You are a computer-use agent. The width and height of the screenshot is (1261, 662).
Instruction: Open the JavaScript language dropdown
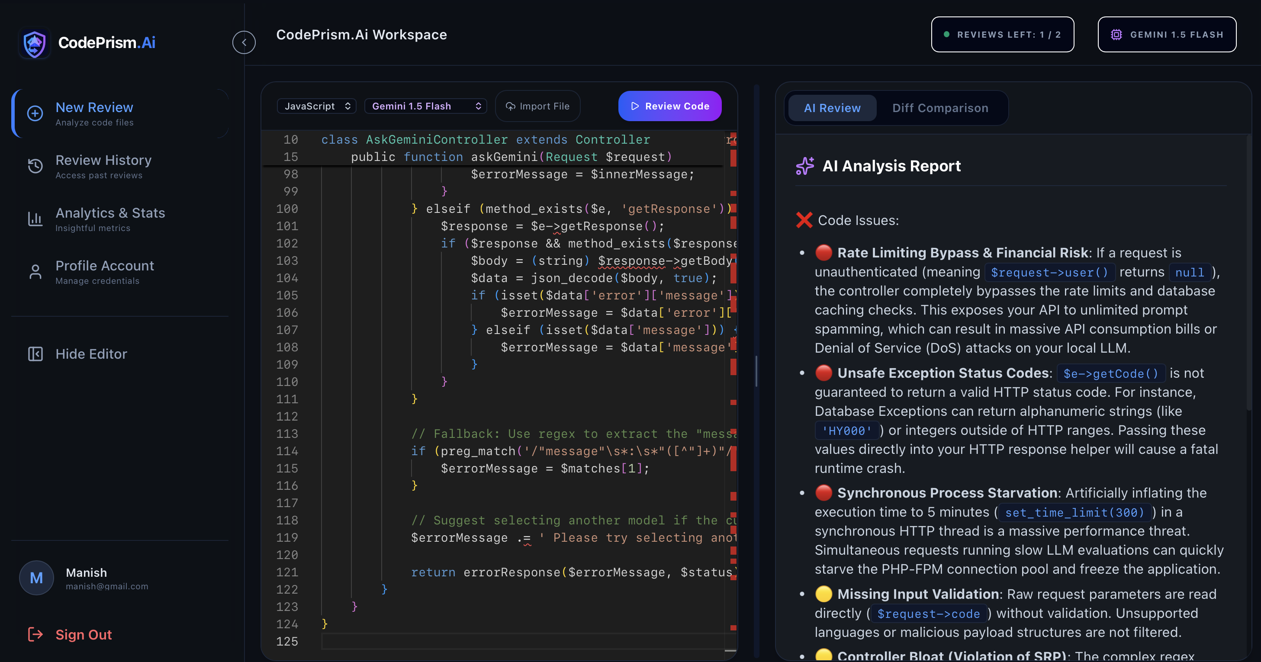[317, 106]
